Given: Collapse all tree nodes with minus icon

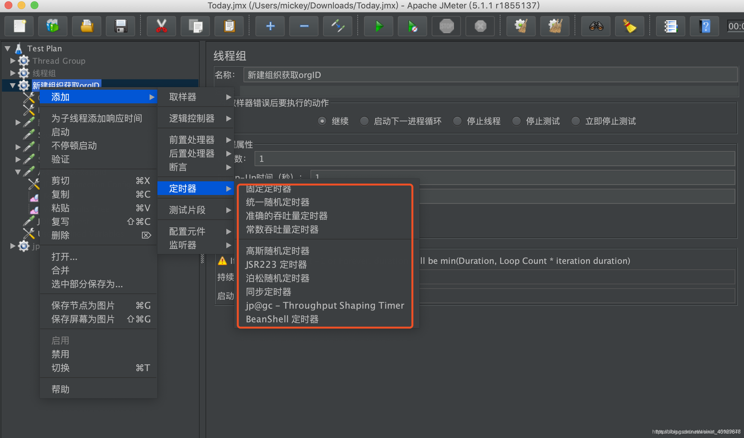Looking at the screenshot, I should (304, 26).
